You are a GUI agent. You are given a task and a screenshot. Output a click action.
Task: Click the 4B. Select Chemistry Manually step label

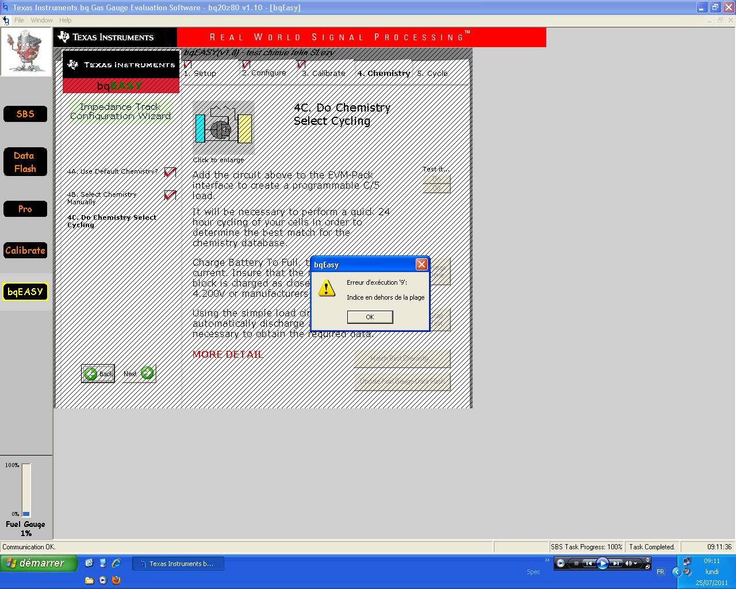(102, 198)
